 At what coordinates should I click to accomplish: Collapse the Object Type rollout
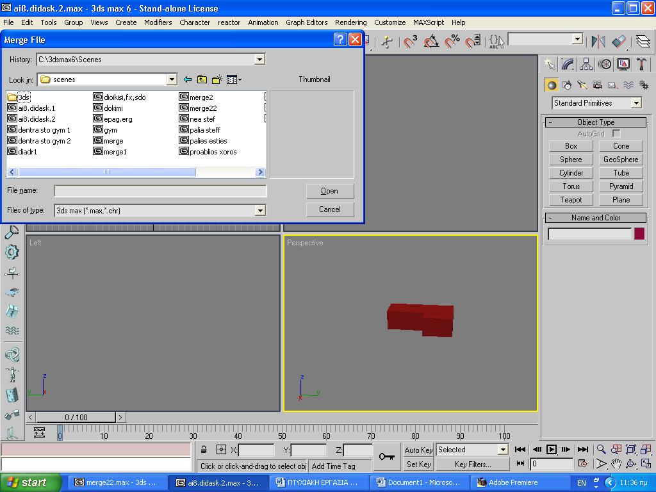click(x=596, y=122)
